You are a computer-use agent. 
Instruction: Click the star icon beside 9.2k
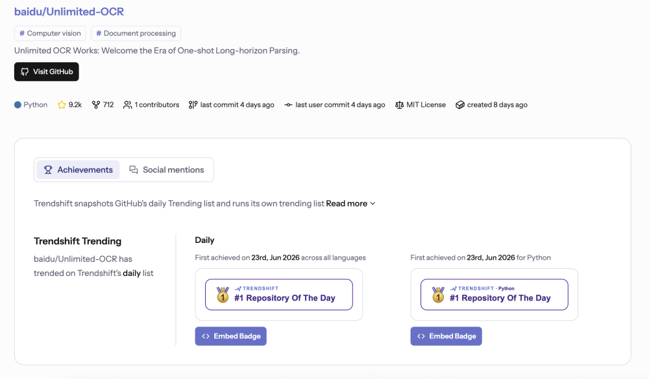pos(62,104)
